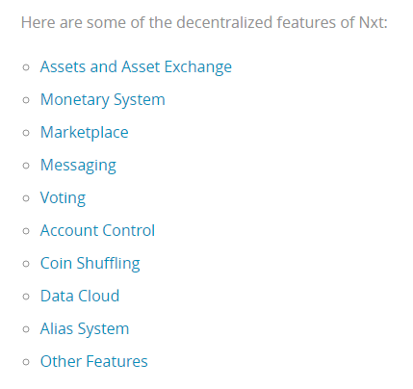Viewport: 413px width, 389px height.
Task: Open the Coin Shuffling link
Action: (90, 264)
